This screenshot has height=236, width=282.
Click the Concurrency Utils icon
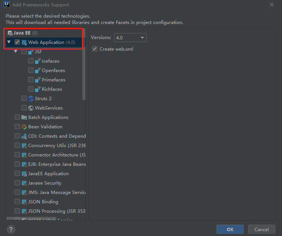point(24,146)
